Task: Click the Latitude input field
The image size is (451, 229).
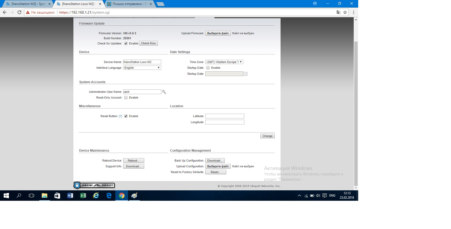Action: click(x=225, y=116)
